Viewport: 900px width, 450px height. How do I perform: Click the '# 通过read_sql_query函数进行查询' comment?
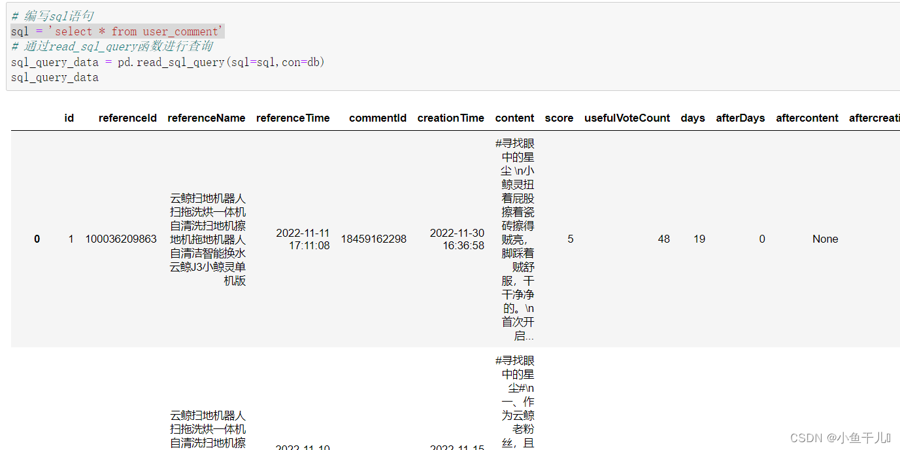pyautogui.click(x=112, y=46)
